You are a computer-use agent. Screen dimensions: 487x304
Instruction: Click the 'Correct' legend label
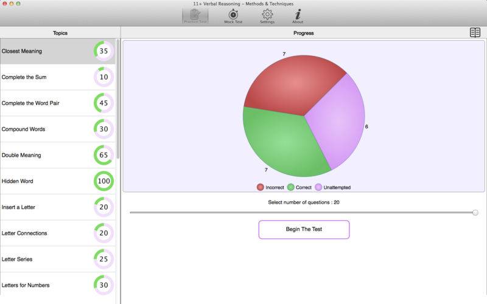(304, 188)
